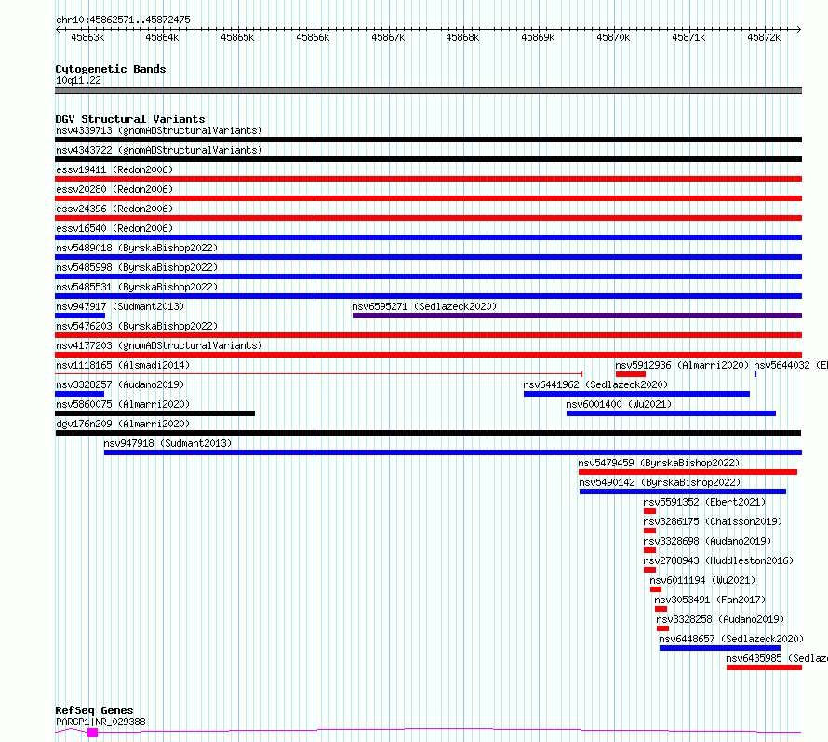Click the black nsv5860075 variant bar

(154, 413)
